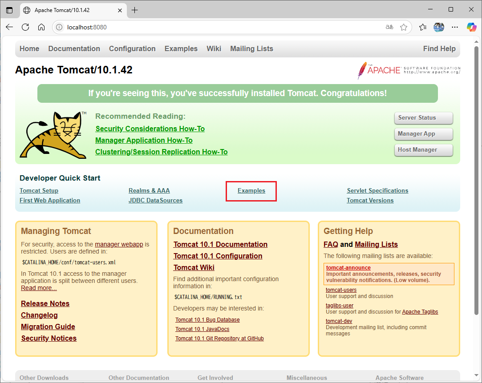Select Mailing Lists in navigation bar
The image size is (482, 383).
[x=251, y=49]
